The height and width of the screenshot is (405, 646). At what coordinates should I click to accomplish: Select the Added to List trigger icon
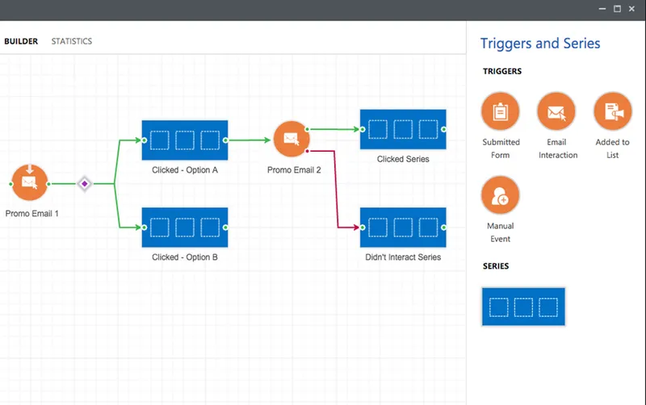tap(613, 111)
